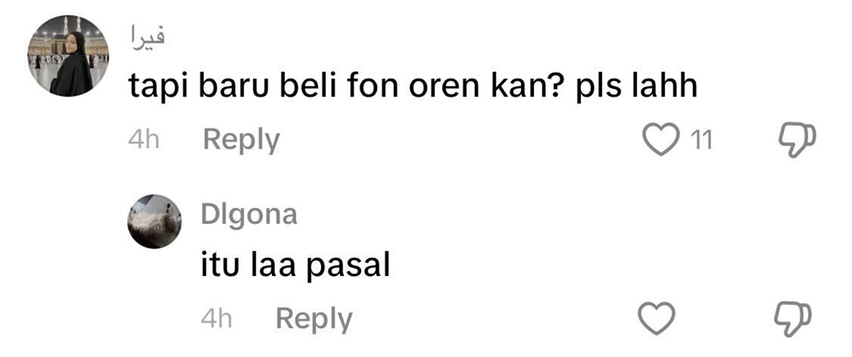Click the 4h timestamp on top comment

[x=143, y=140]
